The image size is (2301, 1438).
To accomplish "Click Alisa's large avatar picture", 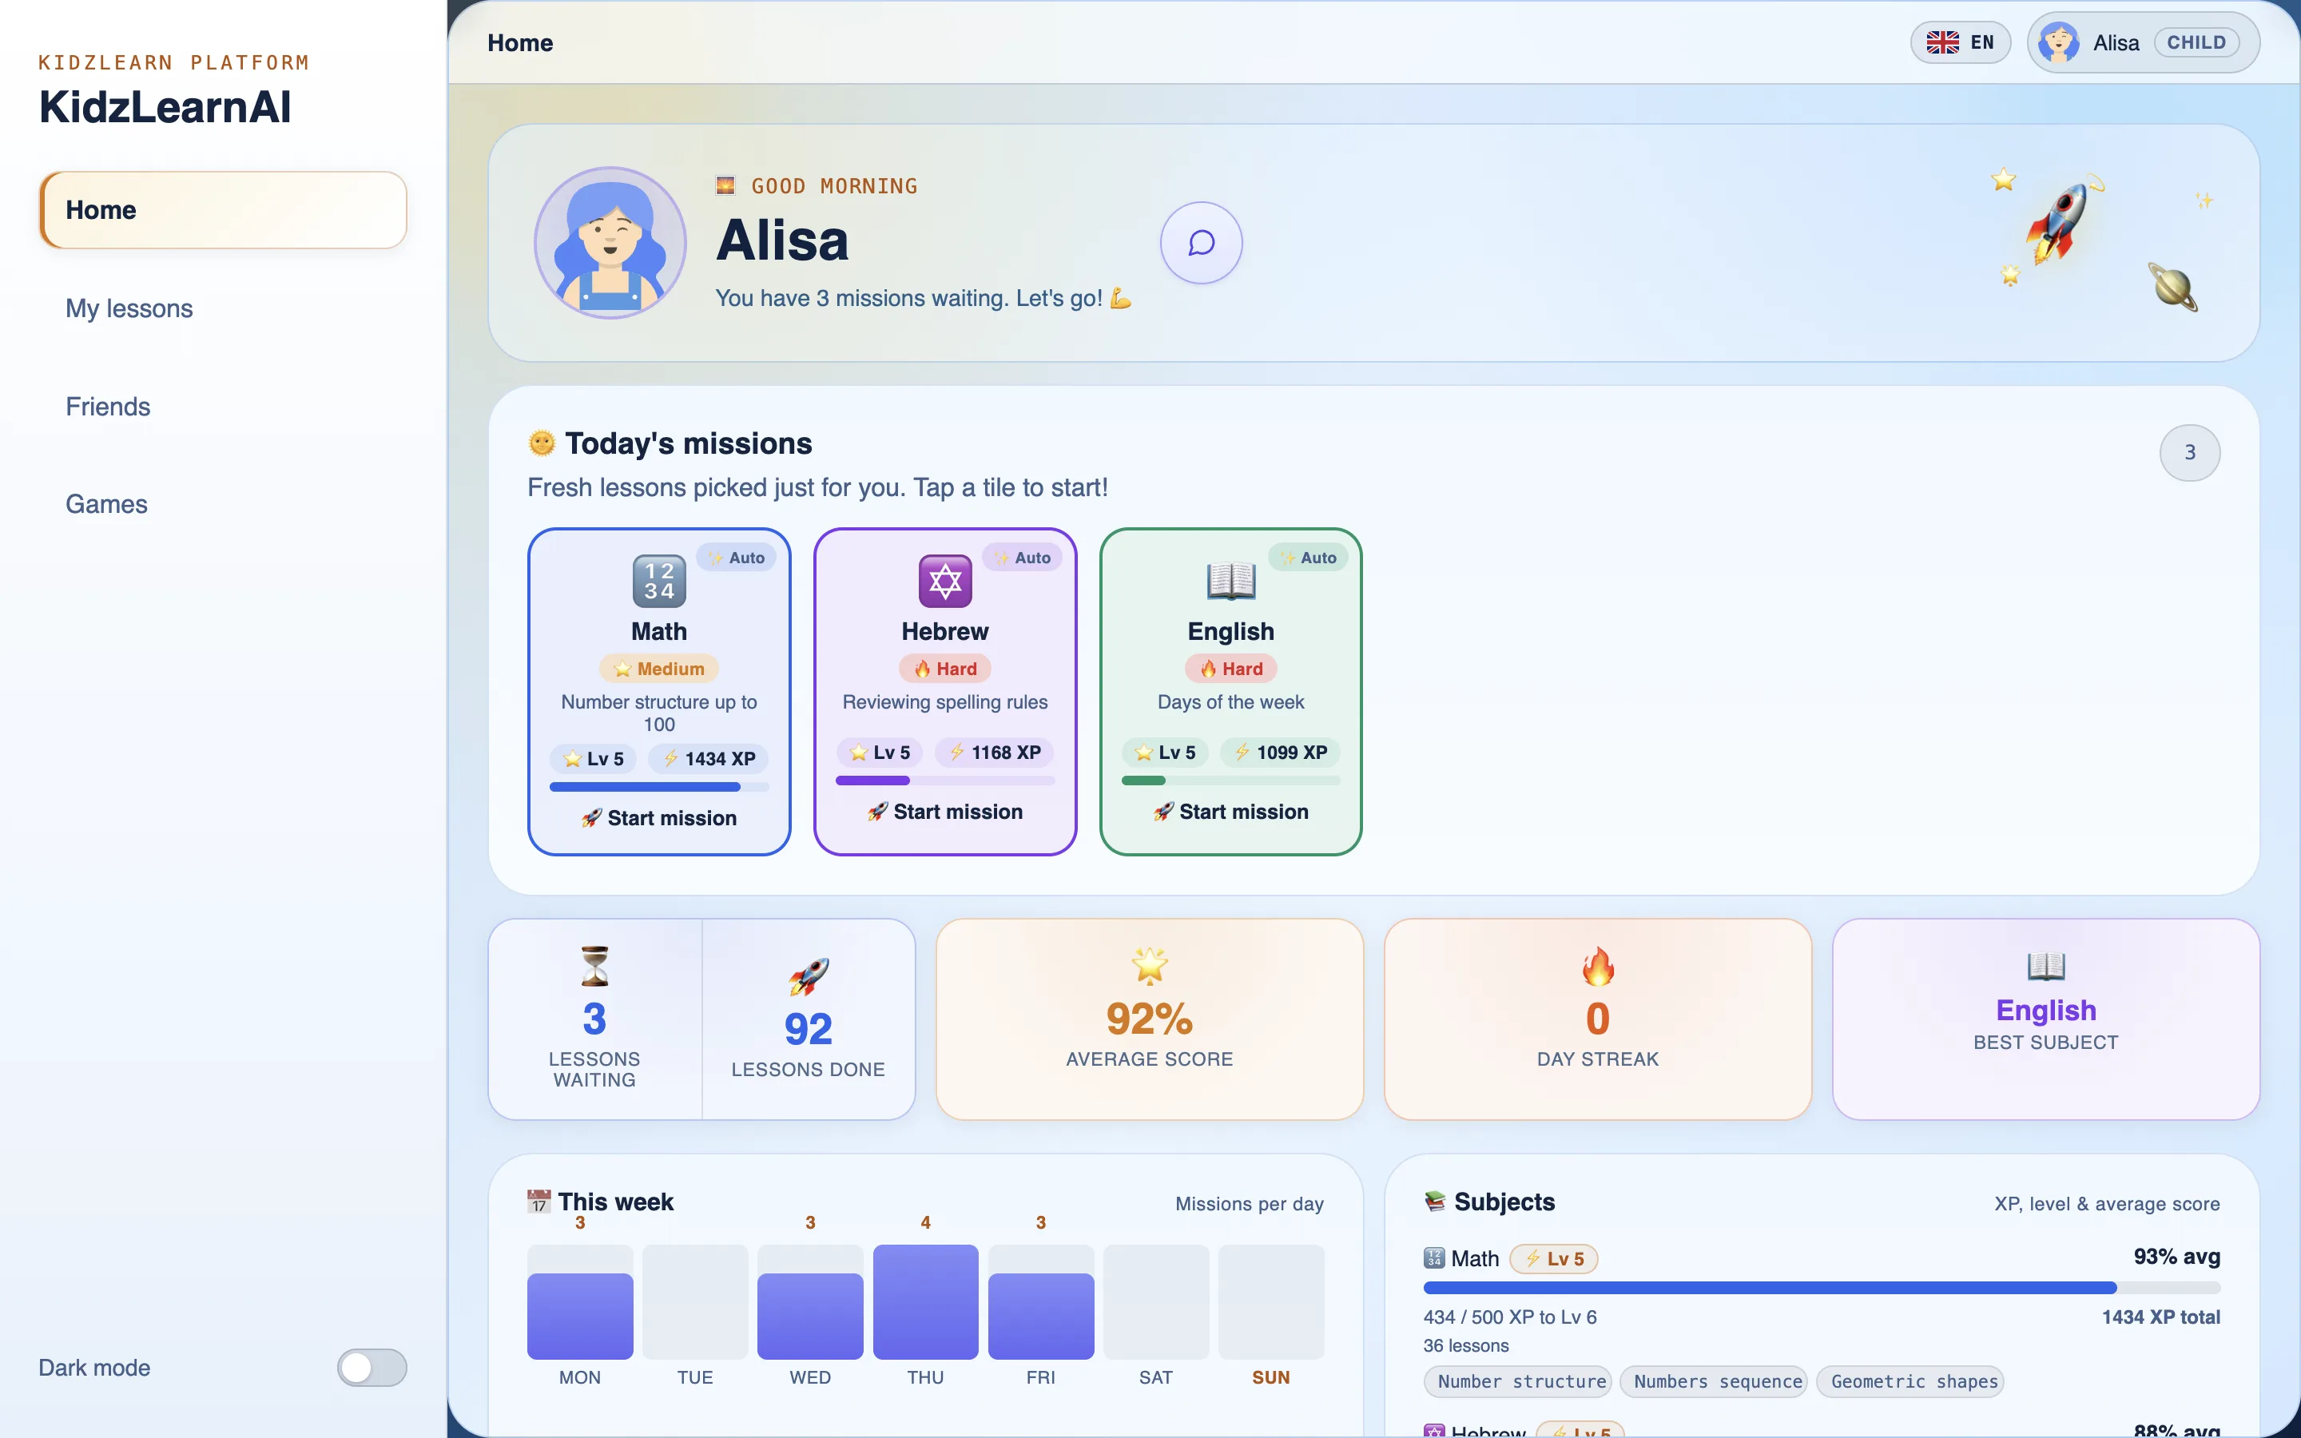I will point(610,243).
